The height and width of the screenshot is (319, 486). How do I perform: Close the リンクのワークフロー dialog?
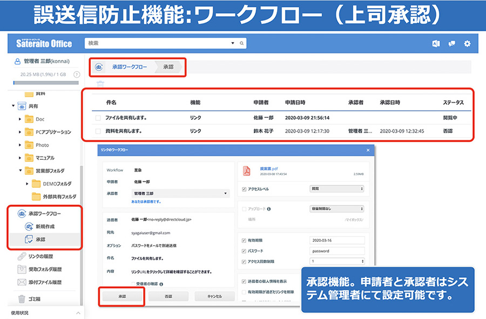[368, 150]
